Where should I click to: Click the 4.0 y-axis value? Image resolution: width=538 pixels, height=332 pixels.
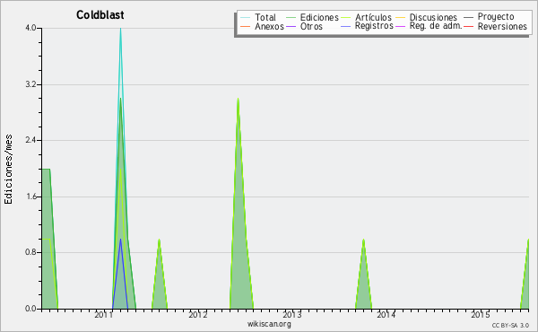pyautogui.click(x=30, y=28)
